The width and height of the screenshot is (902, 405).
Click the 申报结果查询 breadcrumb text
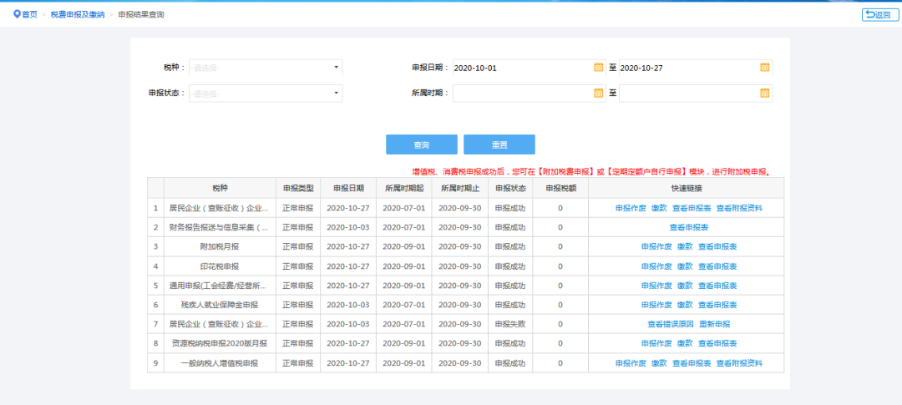[141, 14]
